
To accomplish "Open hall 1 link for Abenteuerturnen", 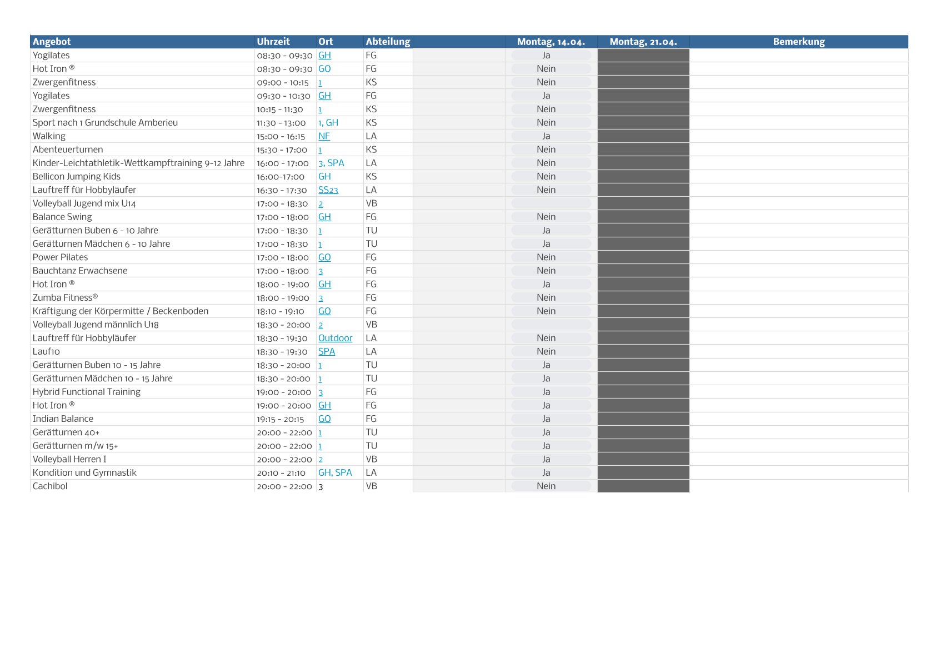I will (x=320, y=150).
